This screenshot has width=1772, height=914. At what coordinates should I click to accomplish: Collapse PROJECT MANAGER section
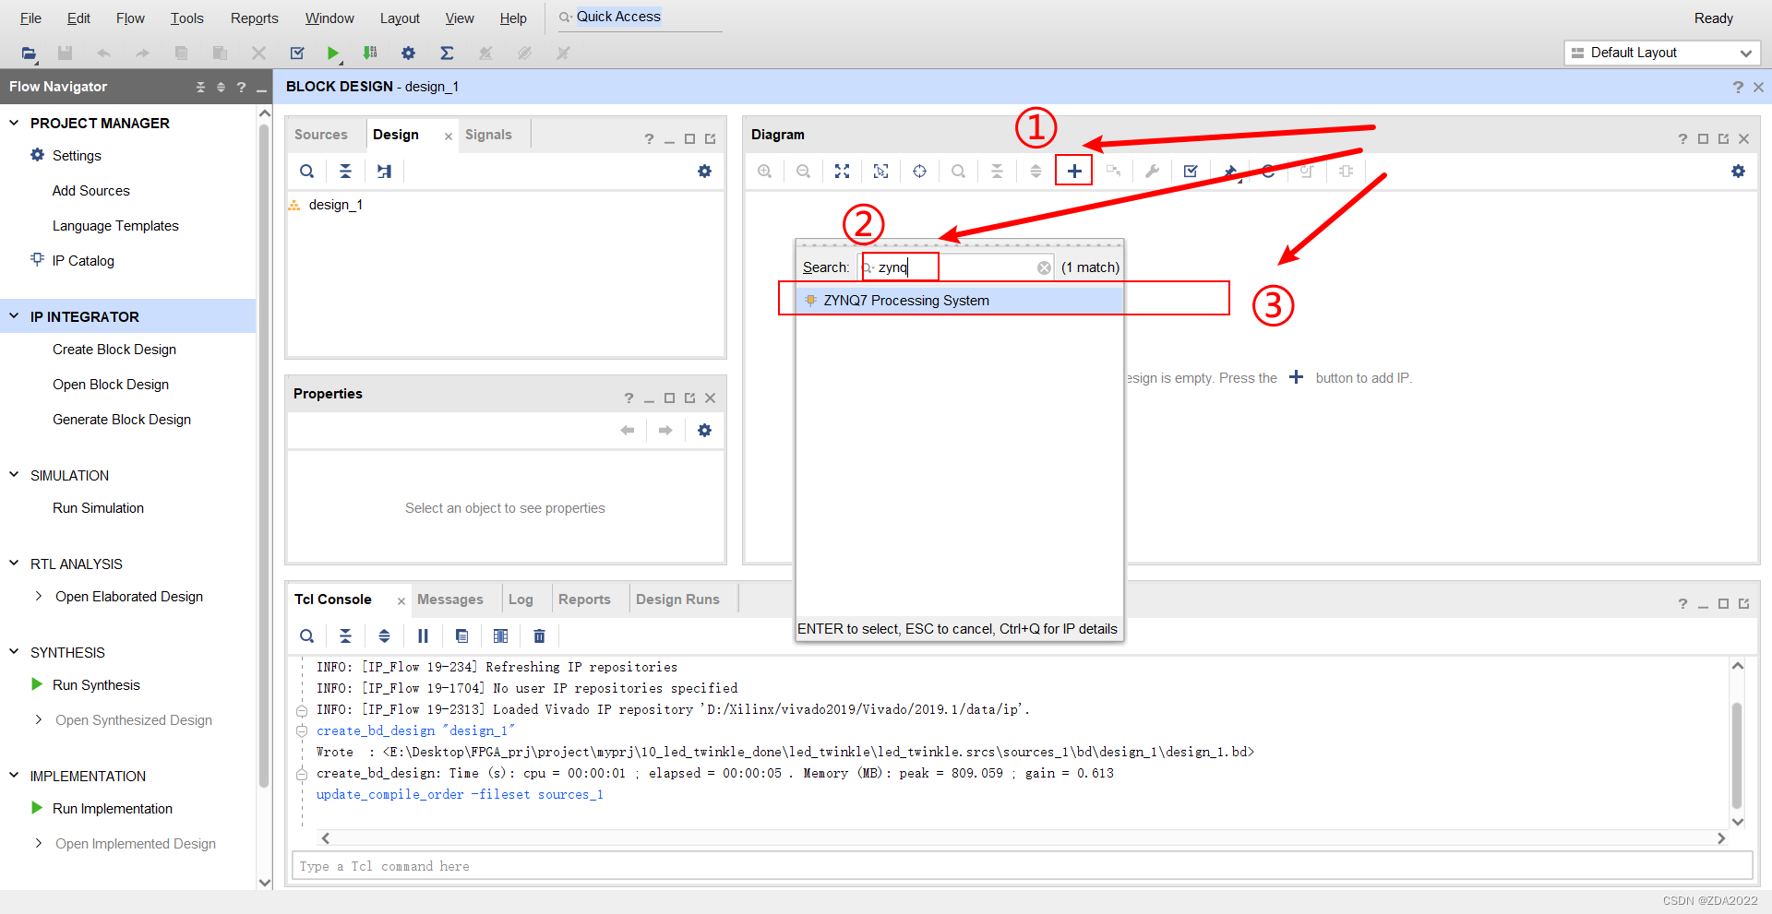click(14, 123)
